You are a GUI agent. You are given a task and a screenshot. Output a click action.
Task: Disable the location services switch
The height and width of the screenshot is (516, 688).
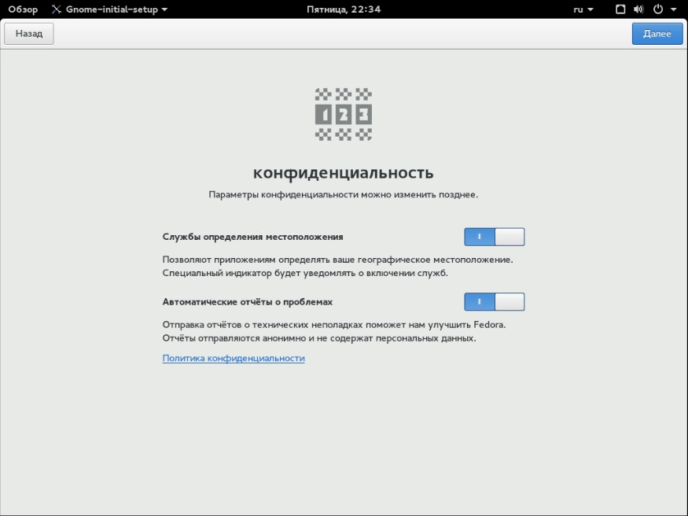tap(494, 237)
